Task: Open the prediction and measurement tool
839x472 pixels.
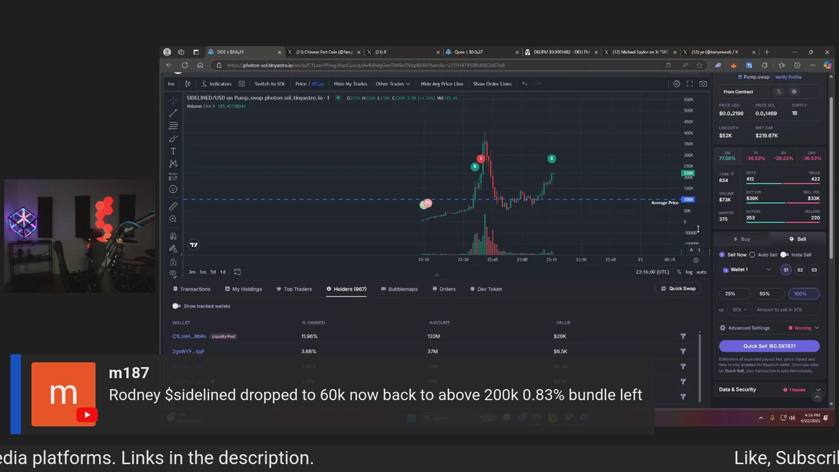Action: pos(173,177)
